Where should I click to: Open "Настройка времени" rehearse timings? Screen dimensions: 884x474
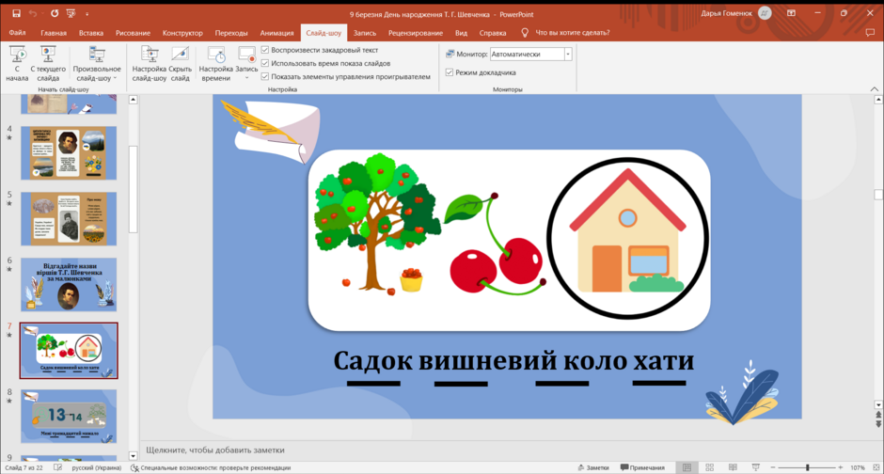click(x=216, y=64)
